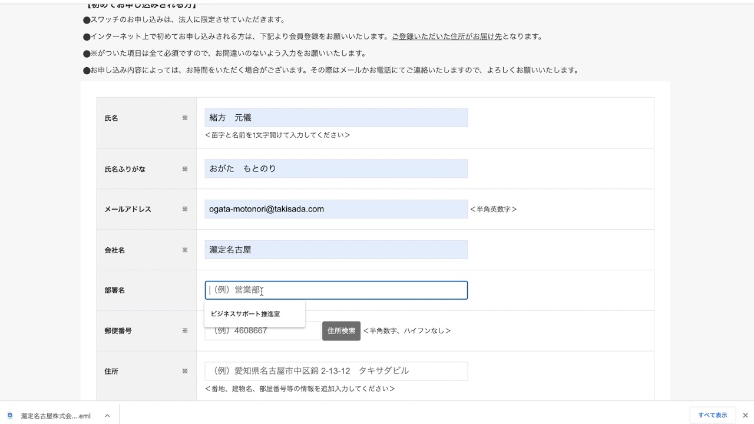Expand the download item chevron menu
754x424 pixels.
point(107,416)
